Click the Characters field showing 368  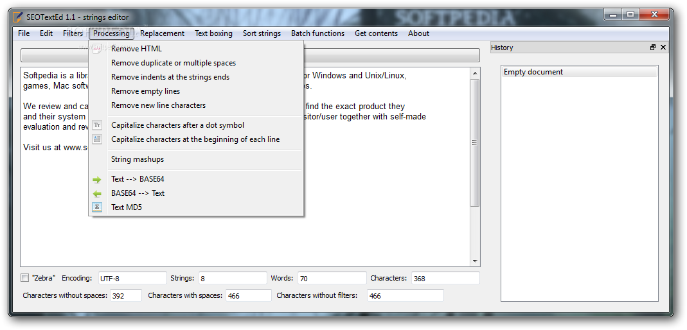coord(445,278)
